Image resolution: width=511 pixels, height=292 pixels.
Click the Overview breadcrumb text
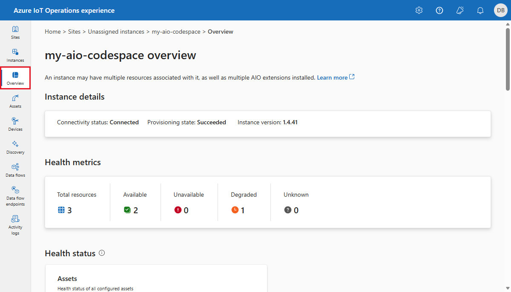[221, 31]
